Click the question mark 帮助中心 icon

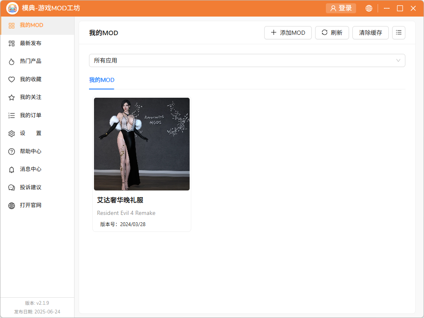pos(12,152)
